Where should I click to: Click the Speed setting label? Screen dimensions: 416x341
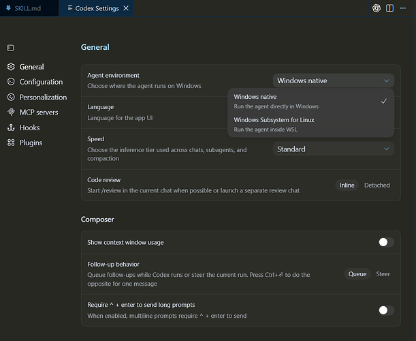point(96,139)
